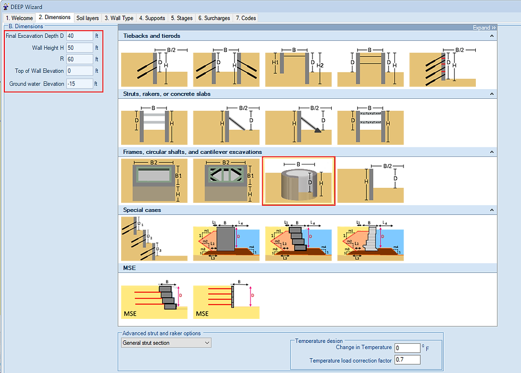Viewport: 521px width, 373px height.
Task: Select double tierod two-wall model
Action: 371,67
